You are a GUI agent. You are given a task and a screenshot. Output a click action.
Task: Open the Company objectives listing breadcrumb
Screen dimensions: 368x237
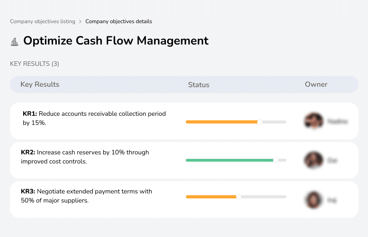(43, 21)
